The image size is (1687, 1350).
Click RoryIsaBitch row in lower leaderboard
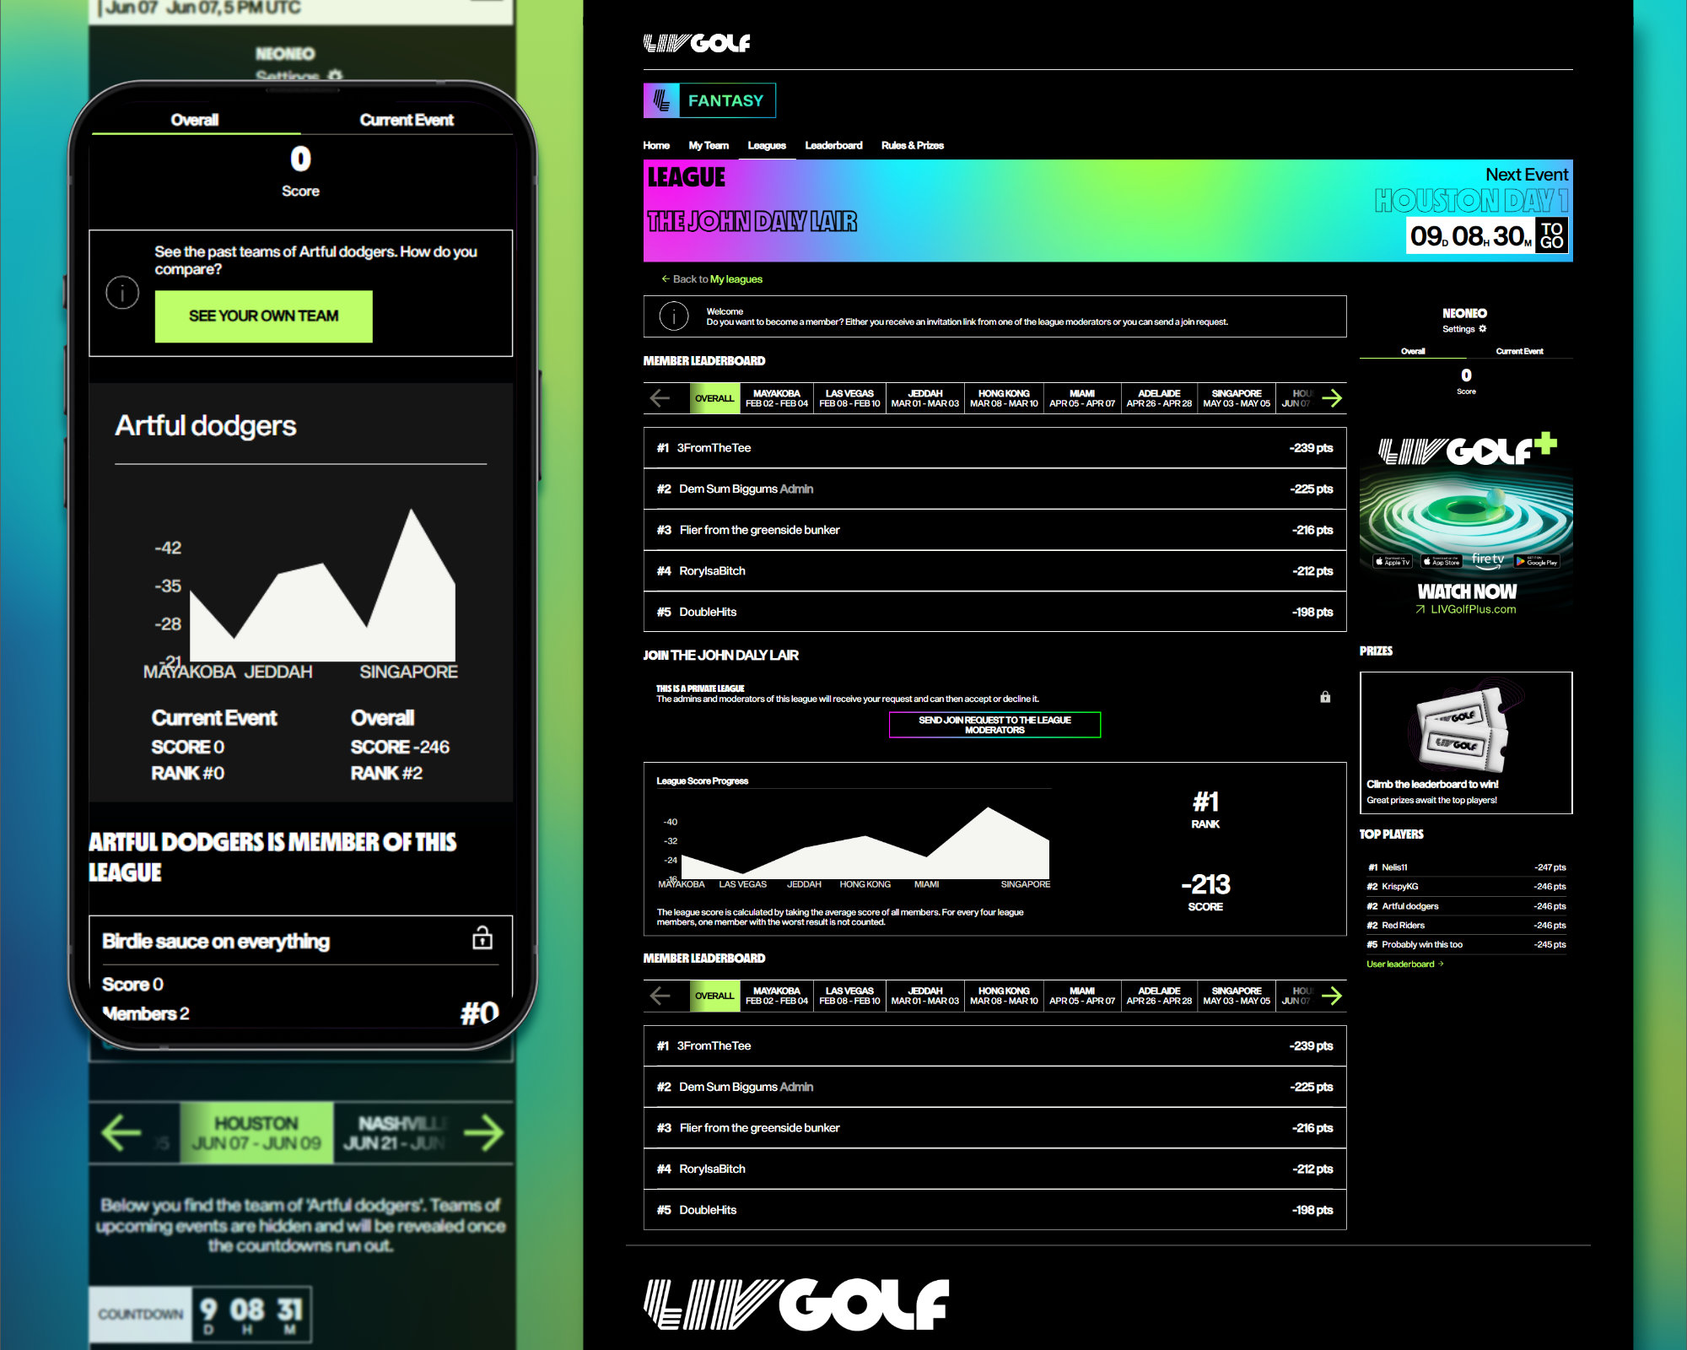pos(994,1169)
